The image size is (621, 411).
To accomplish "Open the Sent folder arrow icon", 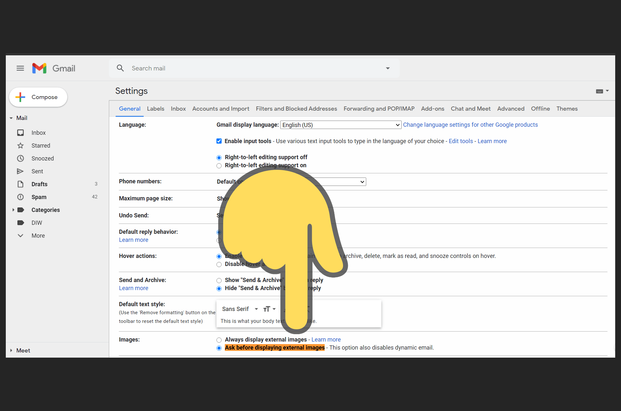I will pyautogui.click(x=20, y=171).
